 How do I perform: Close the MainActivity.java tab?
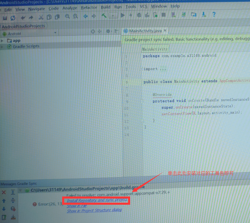coord(165,30)
